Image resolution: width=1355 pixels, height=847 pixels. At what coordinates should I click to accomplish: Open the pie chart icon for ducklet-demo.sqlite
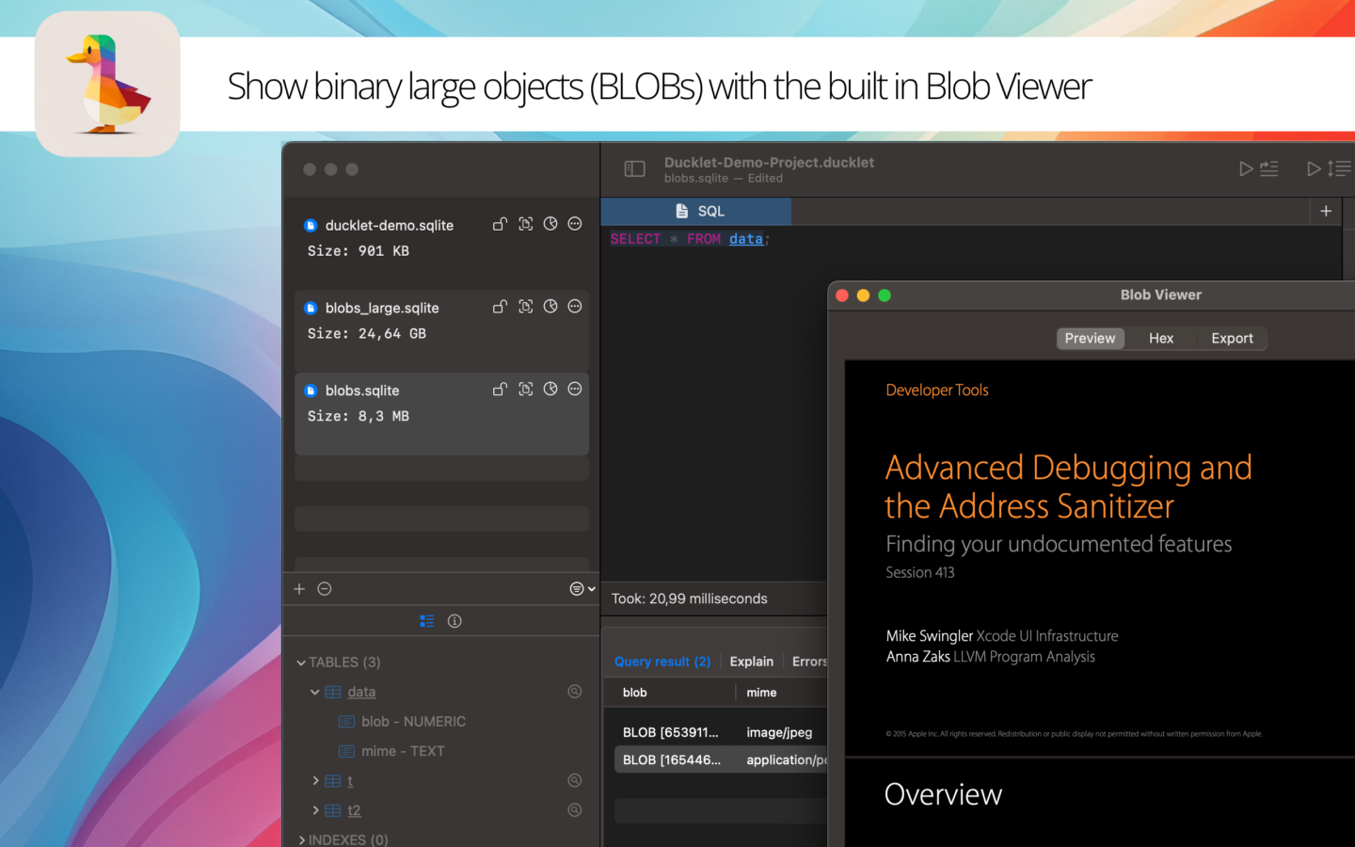tap(550, 224)
